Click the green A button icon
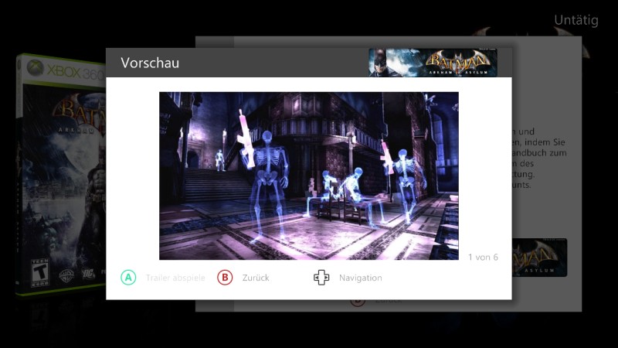 point(128,278)
